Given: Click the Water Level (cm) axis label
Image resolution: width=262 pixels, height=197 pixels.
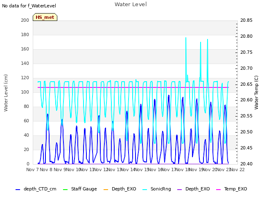Looking at the screenshot, I should [x=6, y=93].
